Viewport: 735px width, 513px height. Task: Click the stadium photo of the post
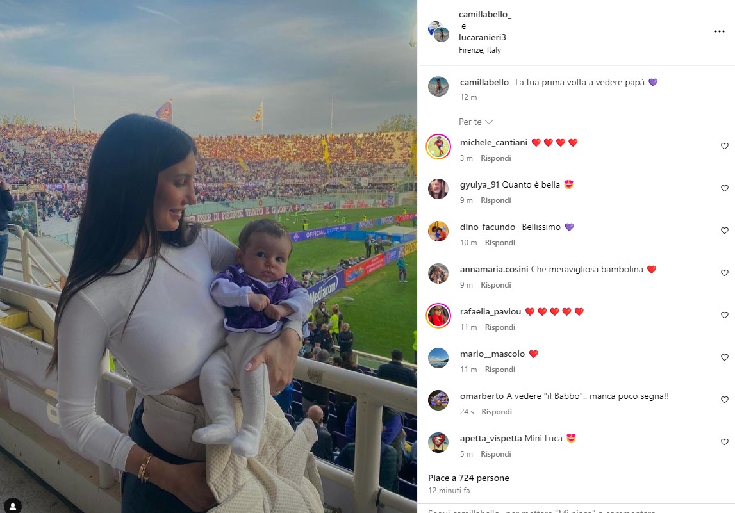[209, 256]
